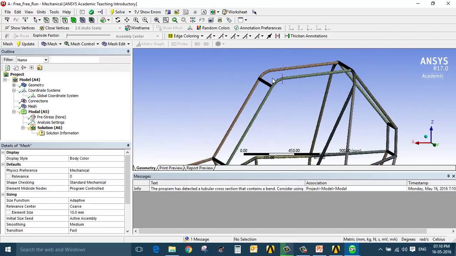Open File Explorer from the taskbar
Screen dimensions: 456x256
(x=172, y=249)
